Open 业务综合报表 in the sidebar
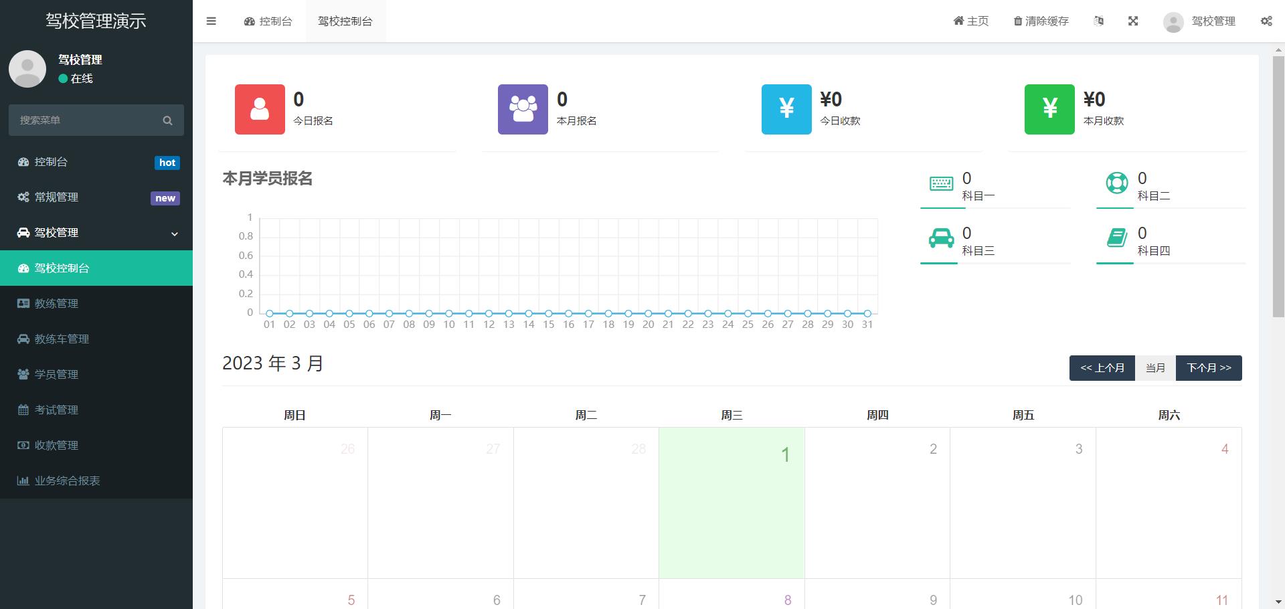Screen dimensions: 1285x609 96,481
